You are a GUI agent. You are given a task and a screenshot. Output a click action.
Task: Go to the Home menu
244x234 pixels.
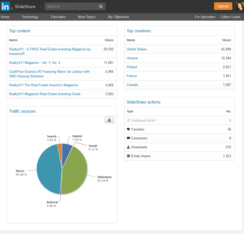point(5,17)
